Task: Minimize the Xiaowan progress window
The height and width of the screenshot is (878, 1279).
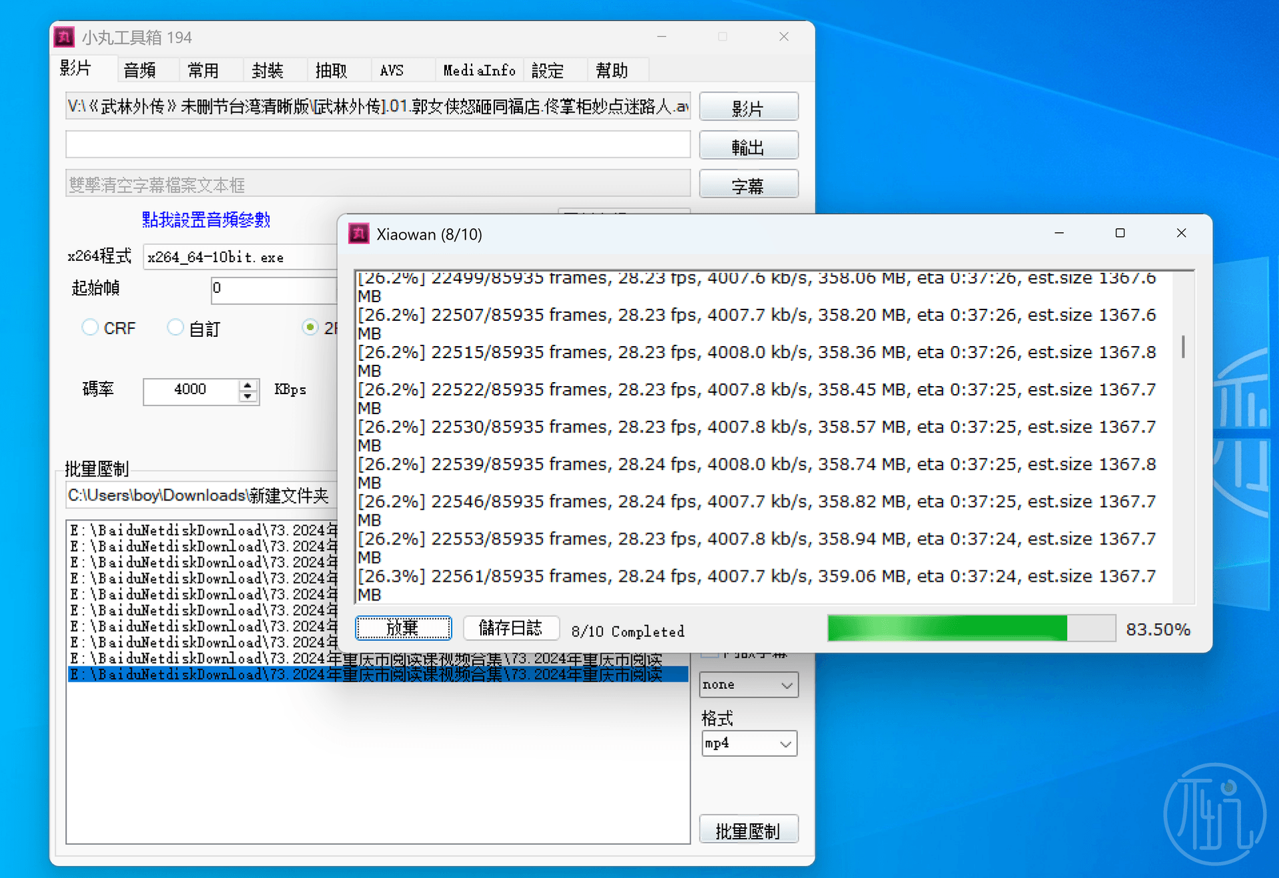Action: (x=1059, y=233)
